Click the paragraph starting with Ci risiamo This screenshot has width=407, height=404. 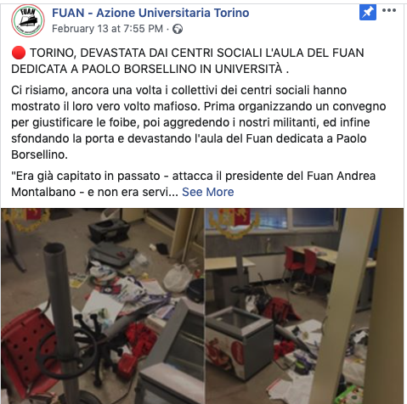(198, 122)
